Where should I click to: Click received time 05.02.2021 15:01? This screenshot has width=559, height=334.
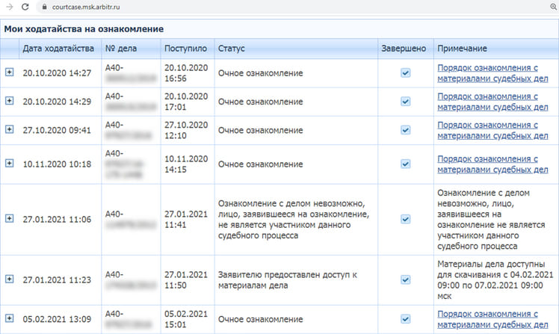click(186, 319)
